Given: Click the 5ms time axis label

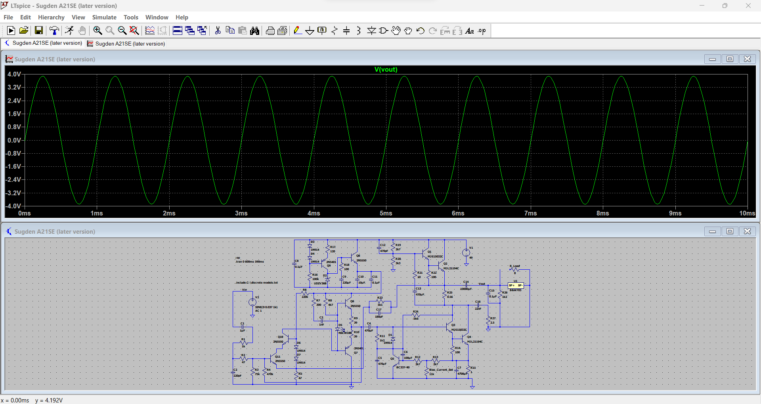Looking at the screenshot, I should (386, 213).
